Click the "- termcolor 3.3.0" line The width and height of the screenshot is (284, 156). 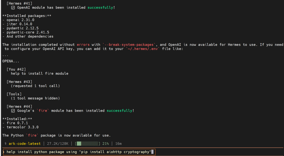(21, 127)
